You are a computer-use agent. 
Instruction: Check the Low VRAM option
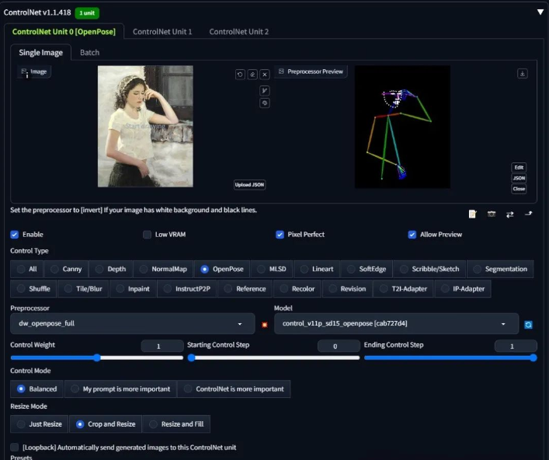point(147,235)
